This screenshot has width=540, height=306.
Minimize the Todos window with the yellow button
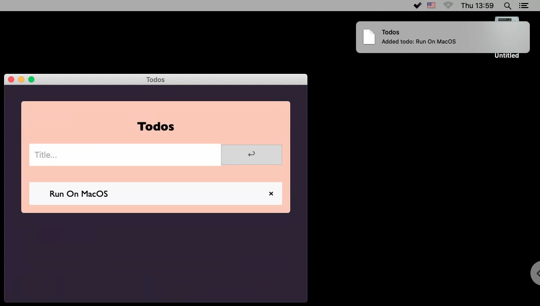tap(21, 79)
